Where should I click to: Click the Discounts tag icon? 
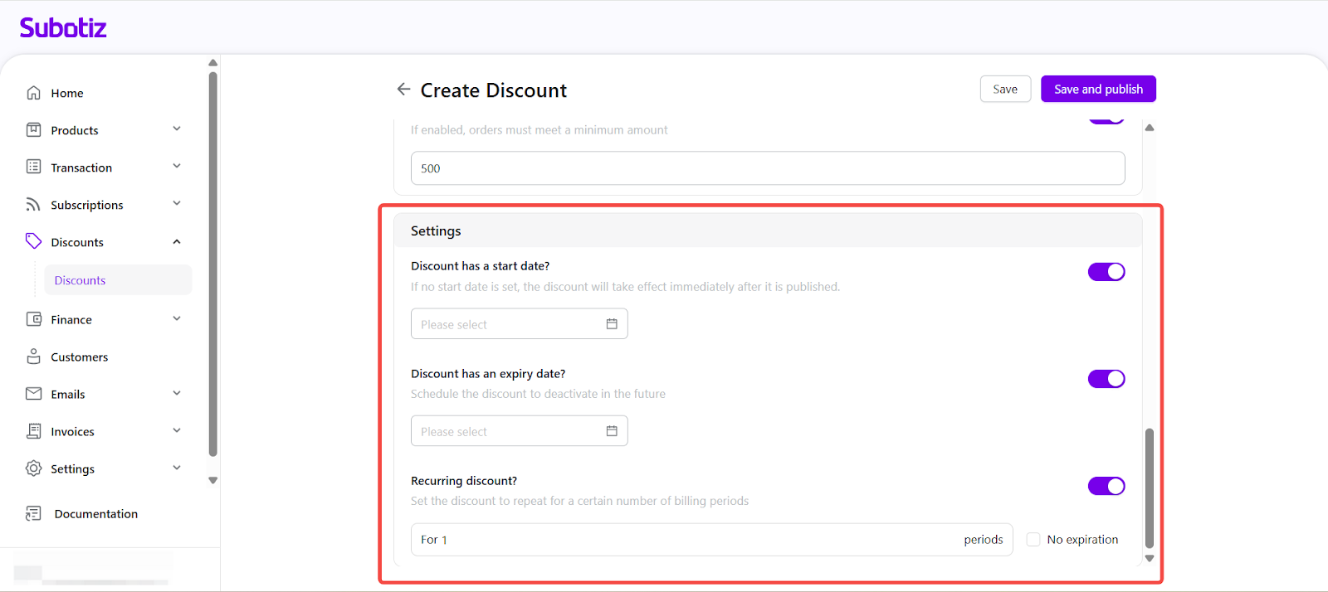(x=33, y=241)
